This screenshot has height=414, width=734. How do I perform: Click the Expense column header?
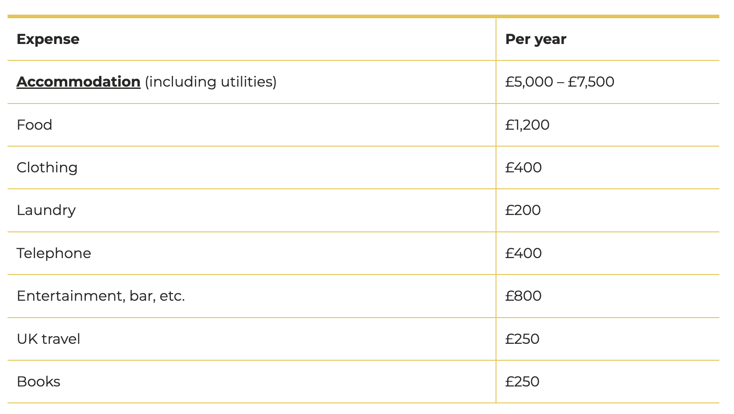coord(48,39)
